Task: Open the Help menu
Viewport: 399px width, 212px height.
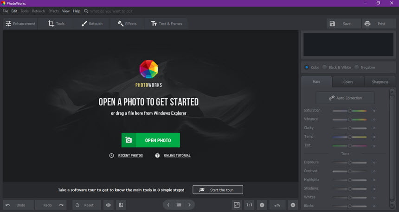Action: pyautogui.click(x=77, y=11)
